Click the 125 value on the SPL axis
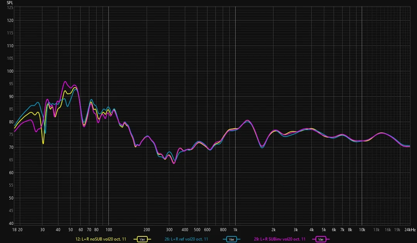This screenshot has width=417, height=243. (x=10, y=8)
